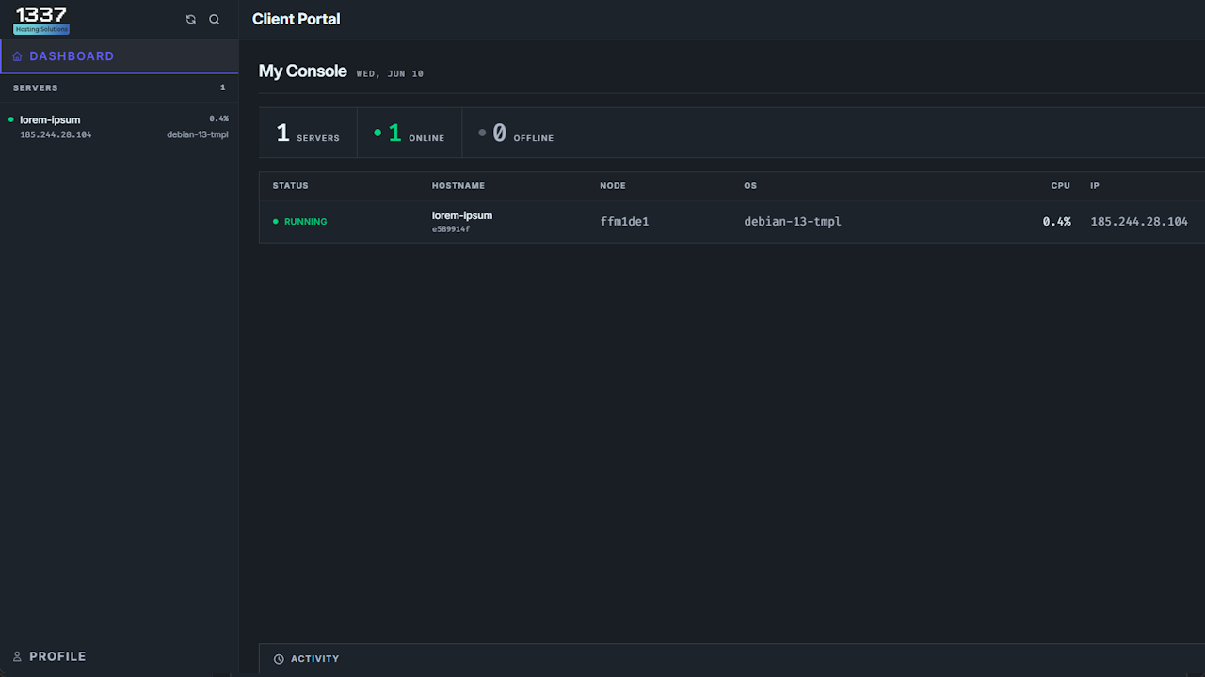Click the table OS cell debian-13-tmpl

pyautogui.click(x=793, y=222)
